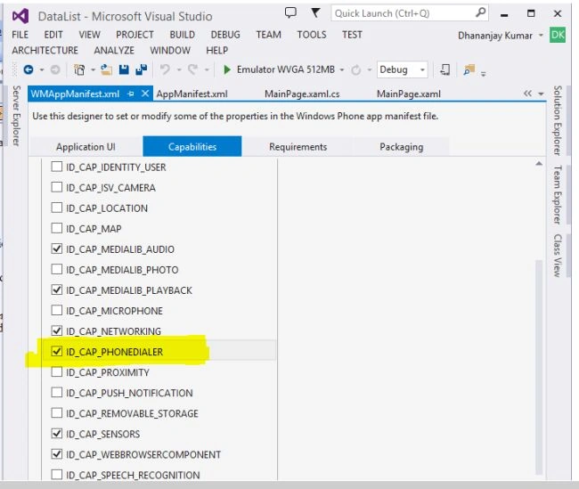The width and height of the screenshot is (579, 489).
Task: Check ID_CAP_IDENTITY_USER capability
Action: tap(56, 167)
